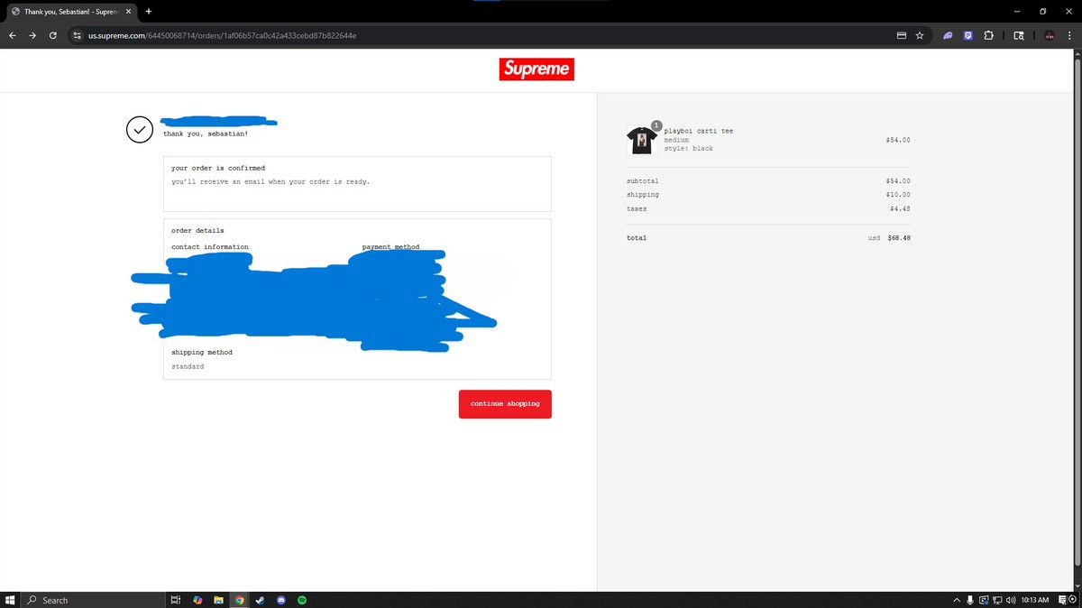Open the Chrome profile avatar
The height and width of the screenshot is (608, 1082).
(x=1050, y=35)
